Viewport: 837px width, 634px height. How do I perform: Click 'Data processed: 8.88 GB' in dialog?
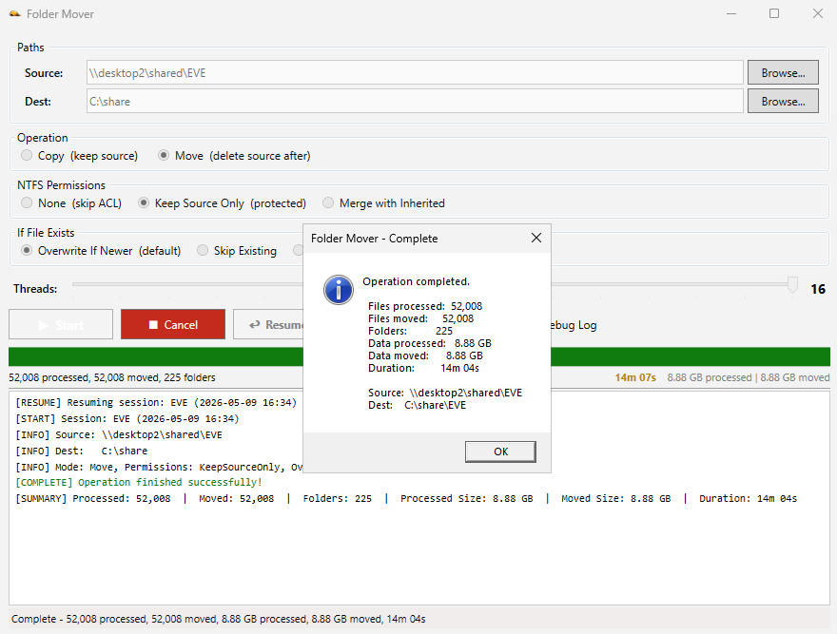coord(430,343)
